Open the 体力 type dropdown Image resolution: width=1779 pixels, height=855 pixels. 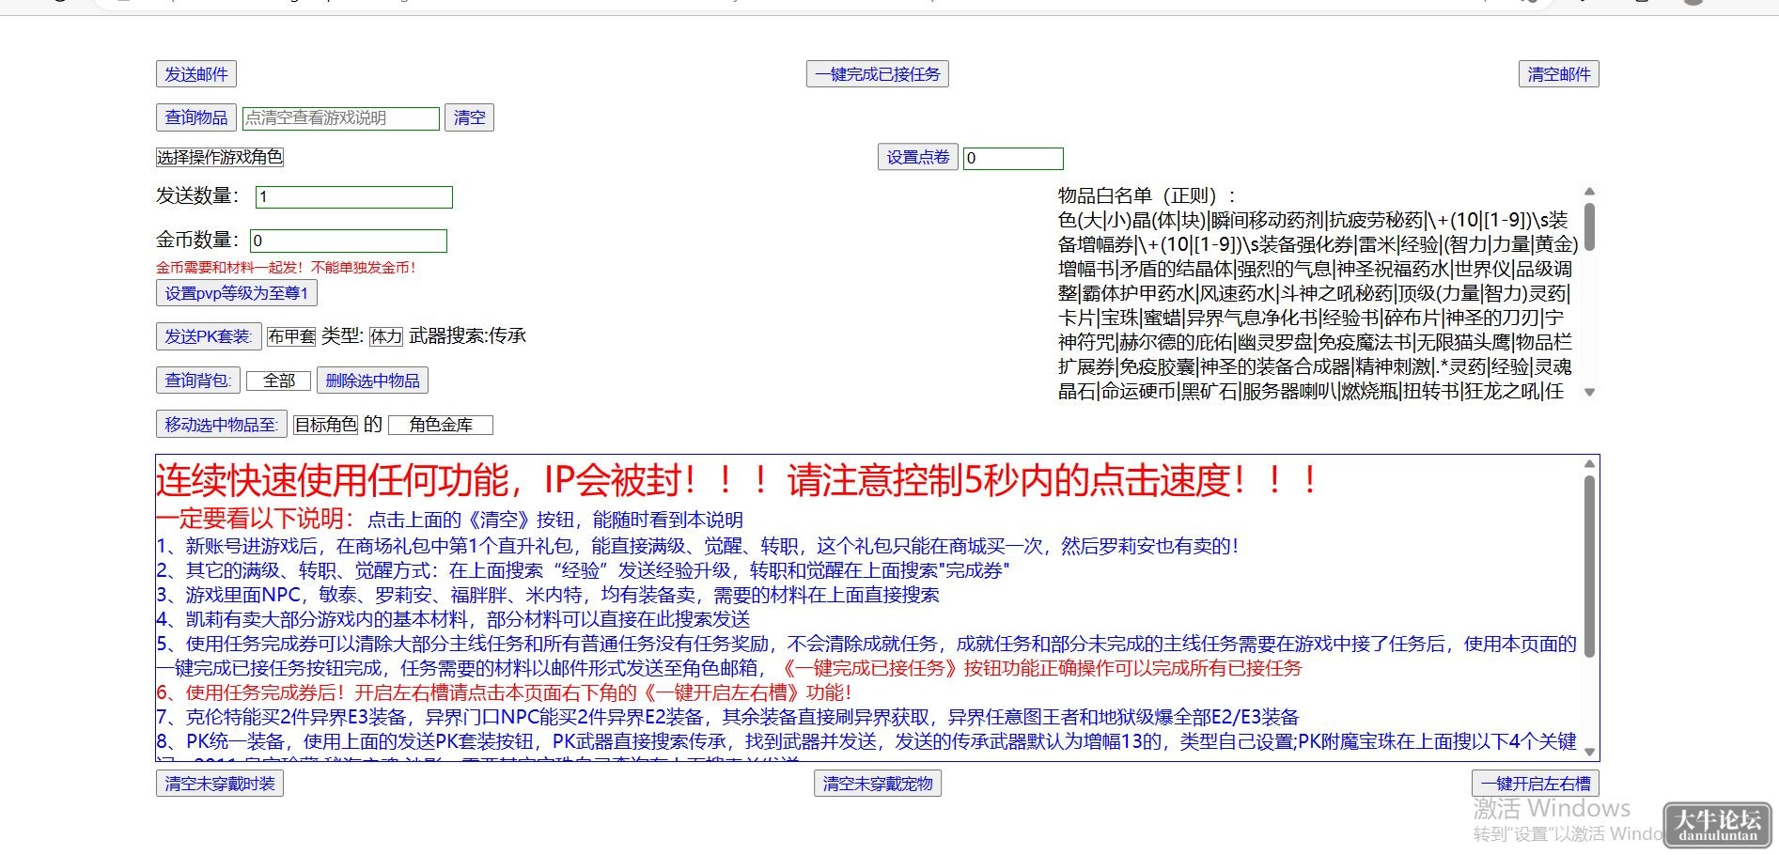[x=386, y=336]
